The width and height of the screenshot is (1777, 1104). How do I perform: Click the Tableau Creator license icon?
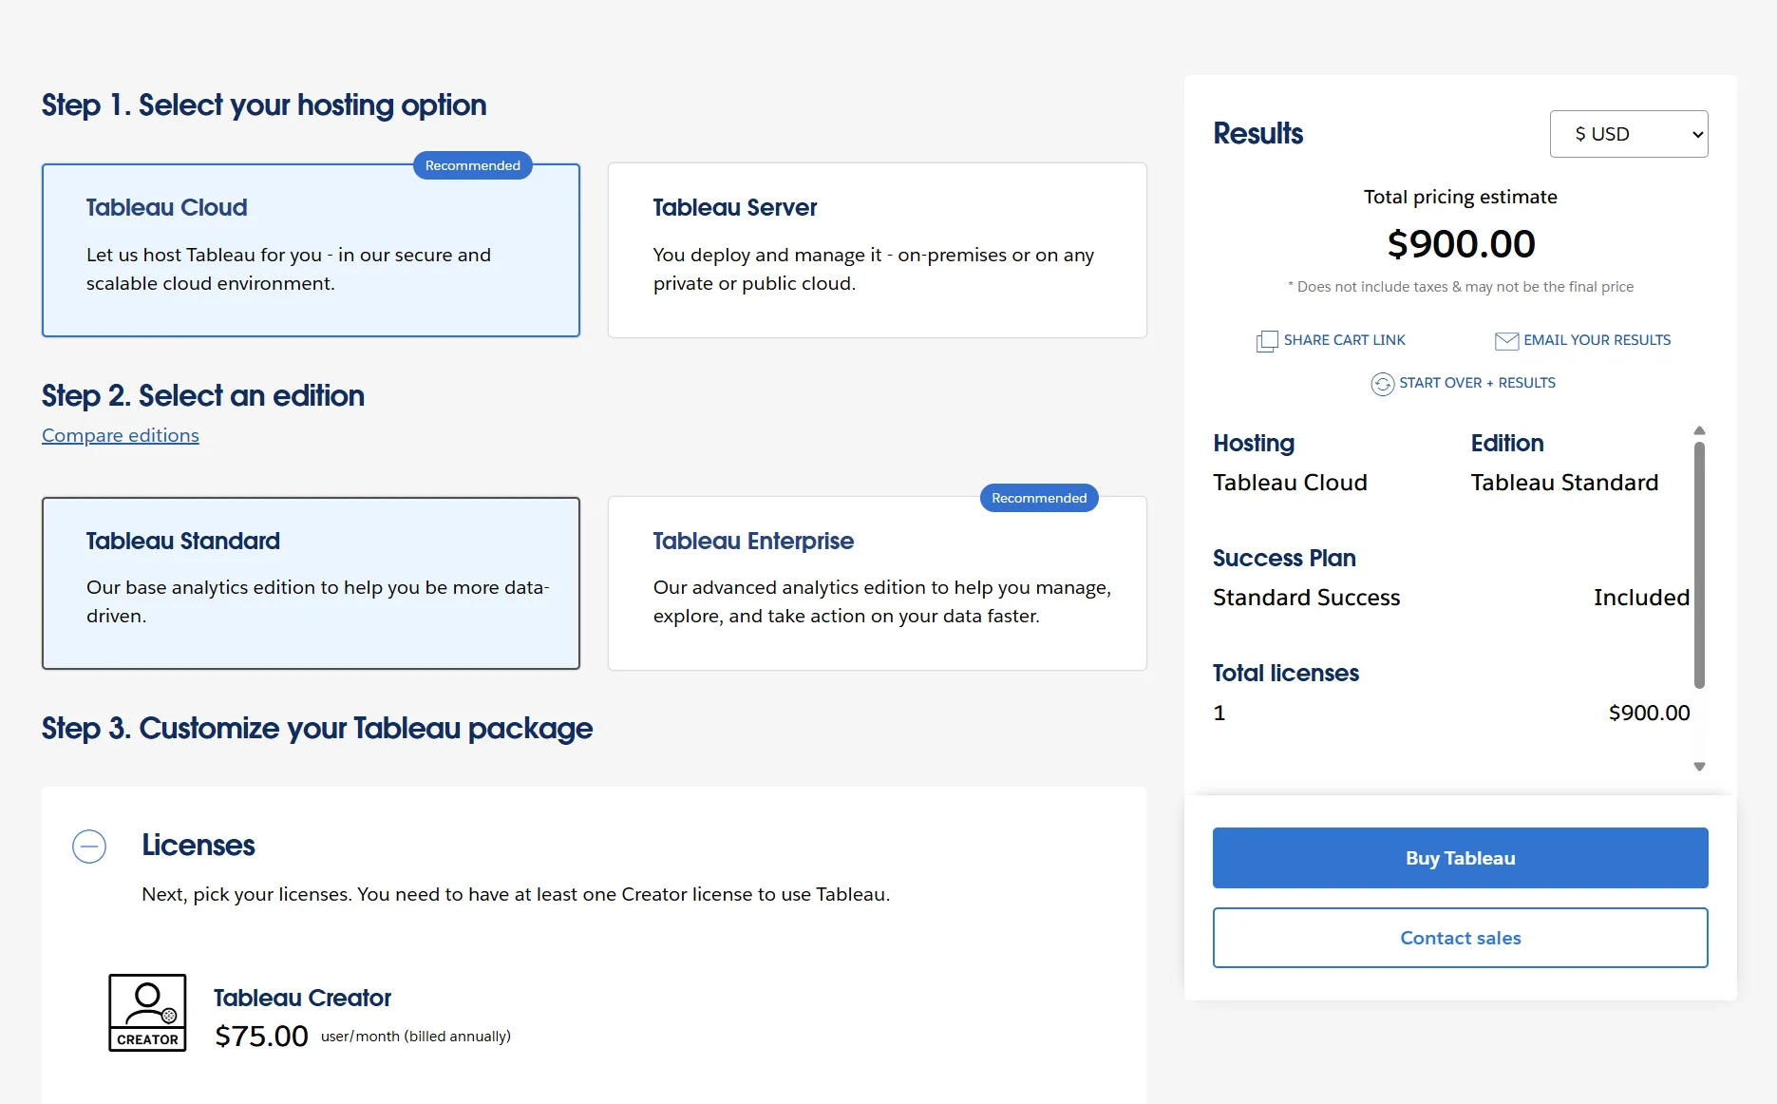tap(147, 1013)
